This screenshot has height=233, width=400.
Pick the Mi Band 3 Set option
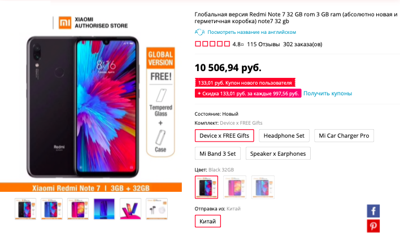pyautogui.click(x=218, y=153)
